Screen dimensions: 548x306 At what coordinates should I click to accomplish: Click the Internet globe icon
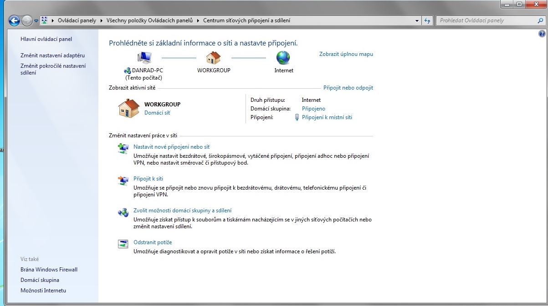[x=283, y=58]
